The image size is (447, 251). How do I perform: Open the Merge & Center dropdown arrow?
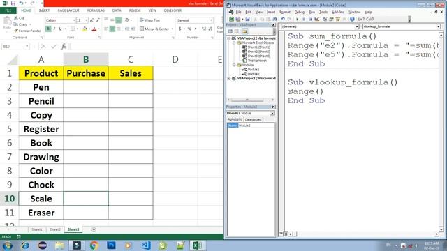173,29
